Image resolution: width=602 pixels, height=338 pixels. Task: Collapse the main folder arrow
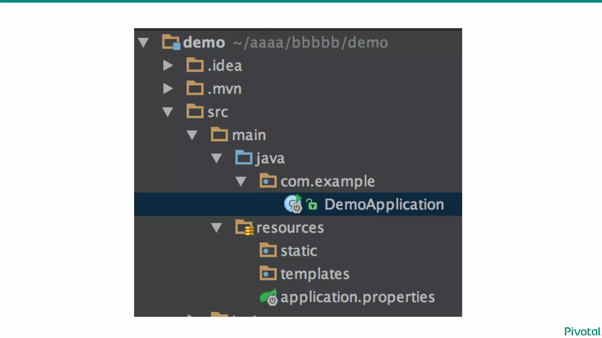point(192,135)
